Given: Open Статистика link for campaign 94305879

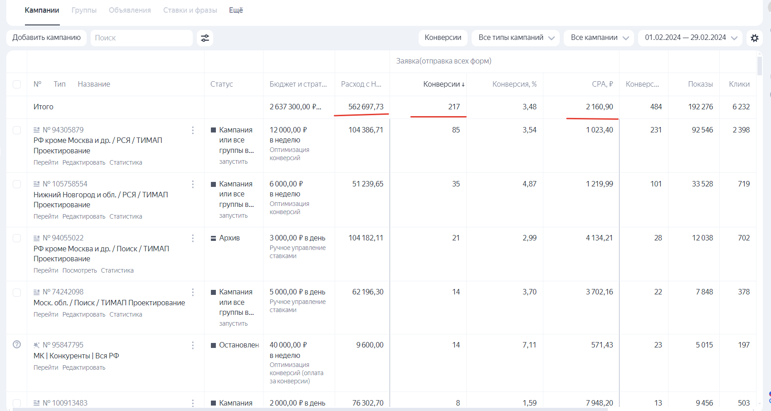Looking at the screenshot, I should [x=126, y=162].
